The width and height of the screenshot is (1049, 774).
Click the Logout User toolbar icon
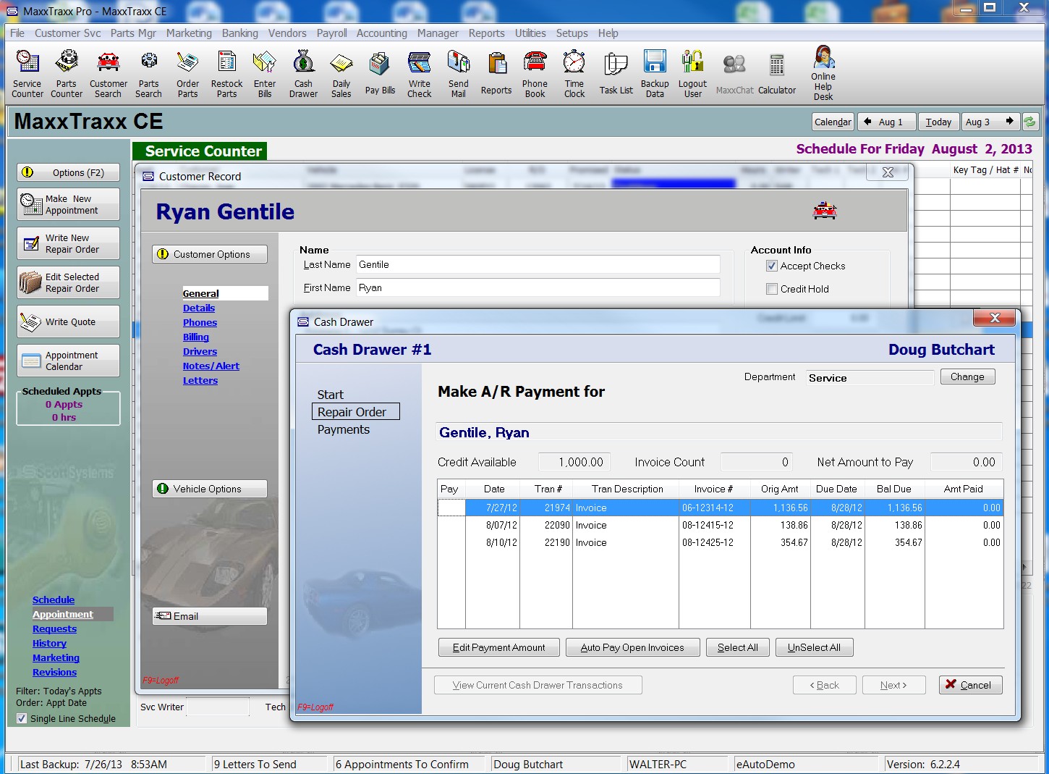coord(693,74)
